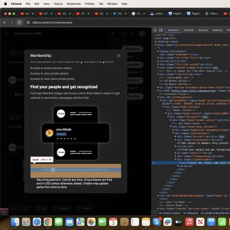Open Apple TV from the Dock

pos(178,222)
